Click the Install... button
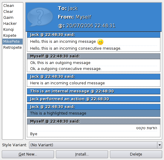 point(82,154)
